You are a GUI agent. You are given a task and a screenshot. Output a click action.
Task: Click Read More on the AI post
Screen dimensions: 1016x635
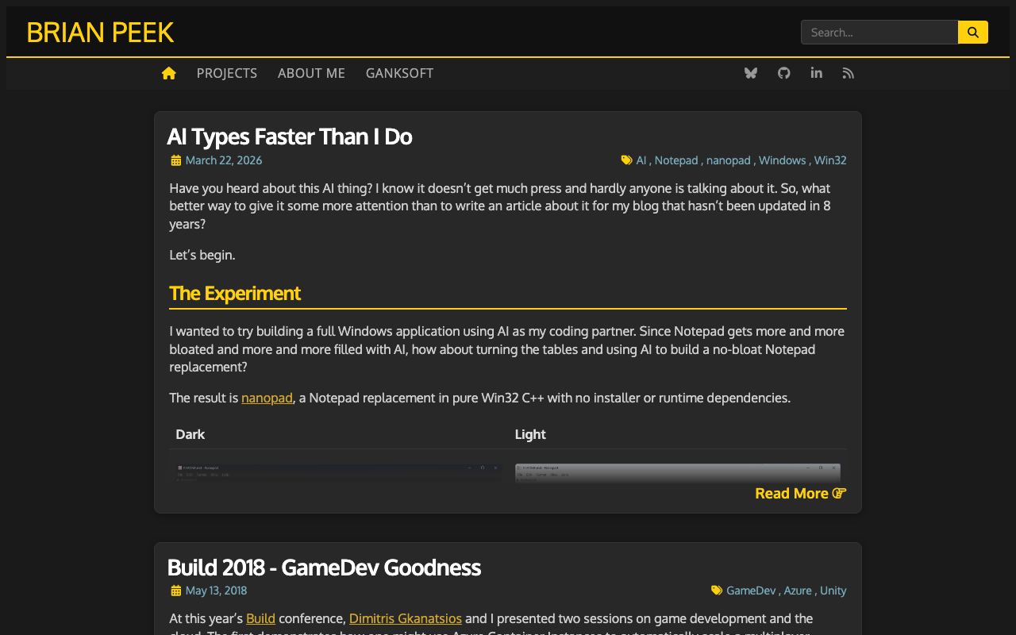pyautogui.click(x=801, y=493)
